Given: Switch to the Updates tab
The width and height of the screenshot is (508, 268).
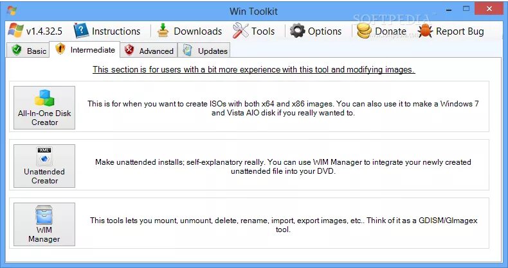Looking at the screenshot, I should [204, 51].
